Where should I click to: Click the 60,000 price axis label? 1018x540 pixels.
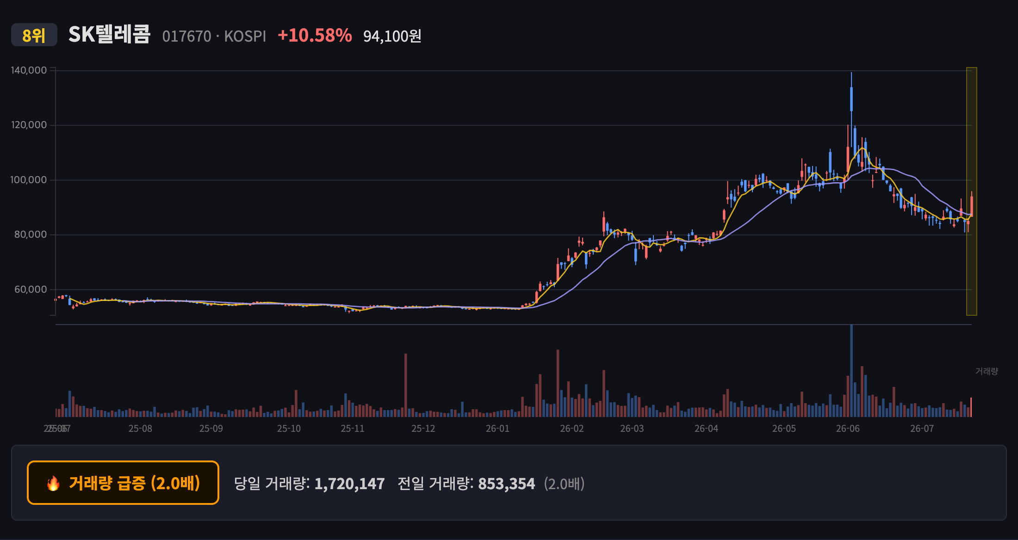(x=31, y=289)
